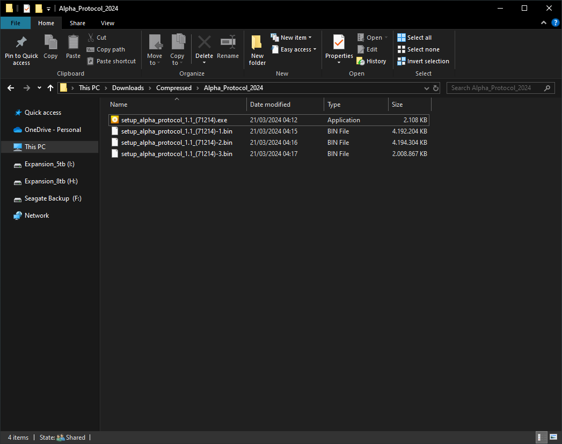Screen dimensions: 562x444
Task: Navigate to Compressed breadcrumb
Action: point(174,88)
